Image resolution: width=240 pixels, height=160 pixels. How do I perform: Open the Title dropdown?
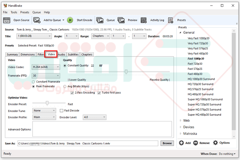pos(34,36)
